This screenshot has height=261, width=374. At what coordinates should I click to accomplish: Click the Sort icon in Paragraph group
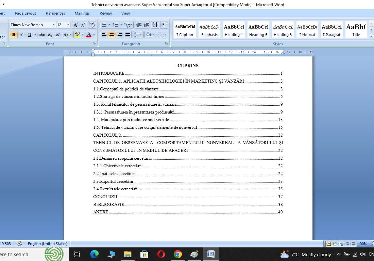coord(155,25)
